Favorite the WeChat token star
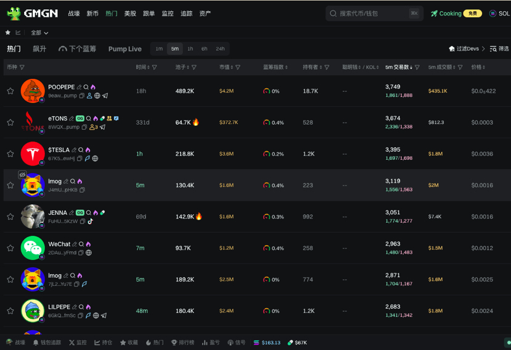 pos(10,248)
